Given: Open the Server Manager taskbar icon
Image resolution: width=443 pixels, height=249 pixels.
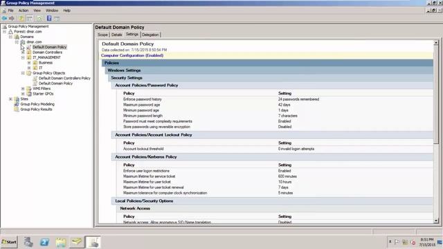Looking at the screenshot, I should click(28, 242).
